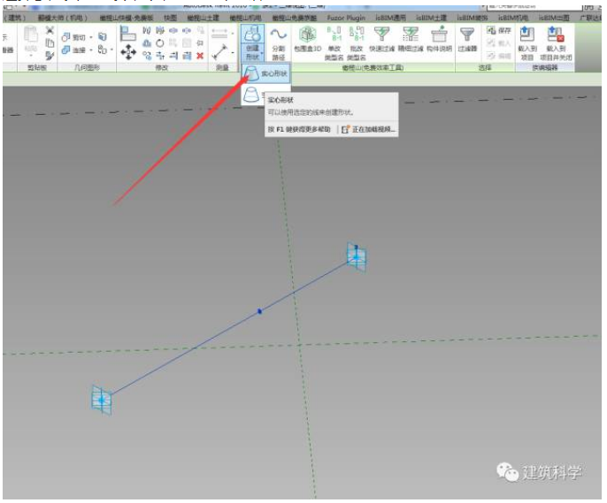Choose the void form option below 实心形状
This screenshot has height=503, width=607.
(252, 95)
